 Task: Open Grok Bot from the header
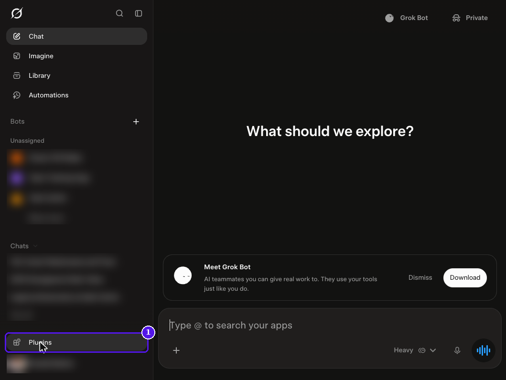point(407,18)
